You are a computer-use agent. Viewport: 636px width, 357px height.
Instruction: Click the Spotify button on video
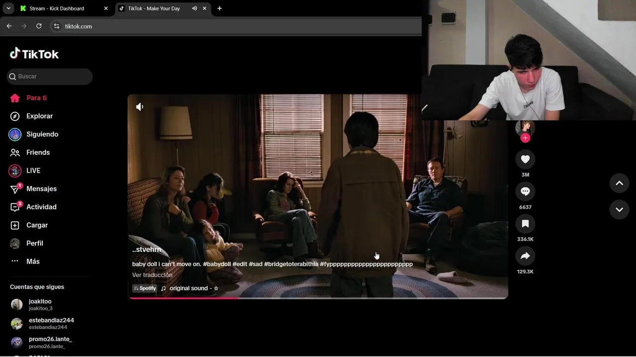pos(145,289)
